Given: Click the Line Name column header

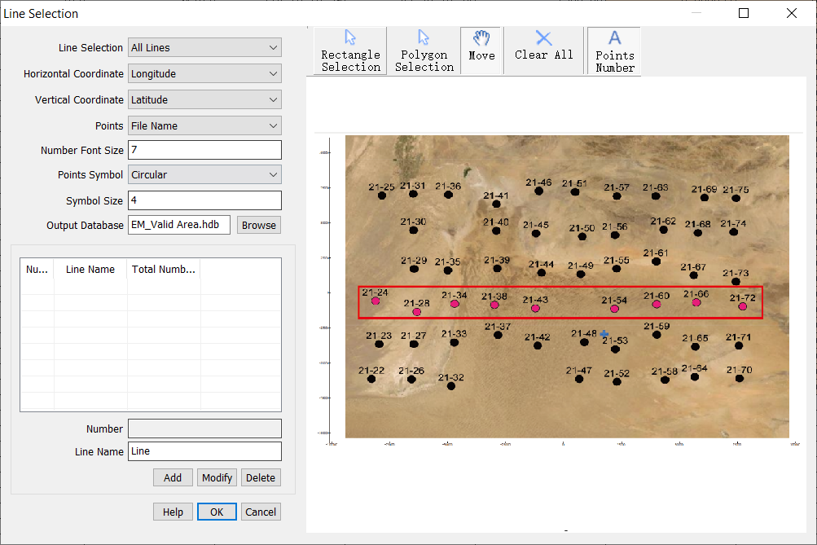Looking at the screenshot, I should click(90, 270).
